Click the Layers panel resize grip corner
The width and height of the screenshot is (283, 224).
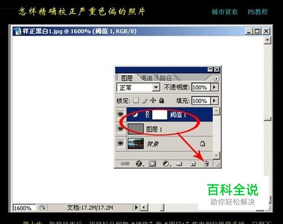click(x=218, y=164)
